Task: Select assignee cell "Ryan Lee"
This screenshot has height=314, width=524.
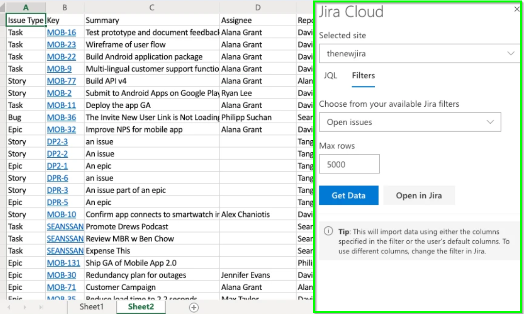Action: (258, 93)
